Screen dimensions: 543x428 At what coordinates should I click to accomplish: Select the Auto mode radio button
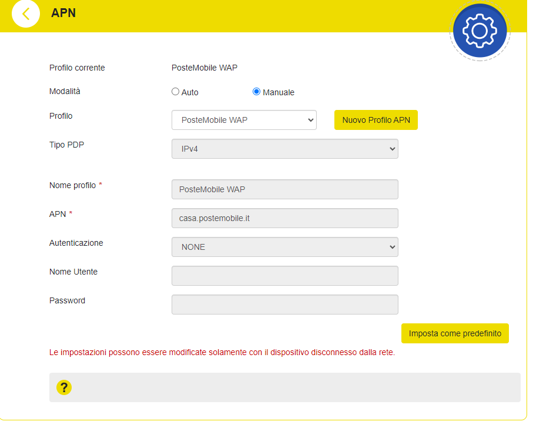[176, 92]
